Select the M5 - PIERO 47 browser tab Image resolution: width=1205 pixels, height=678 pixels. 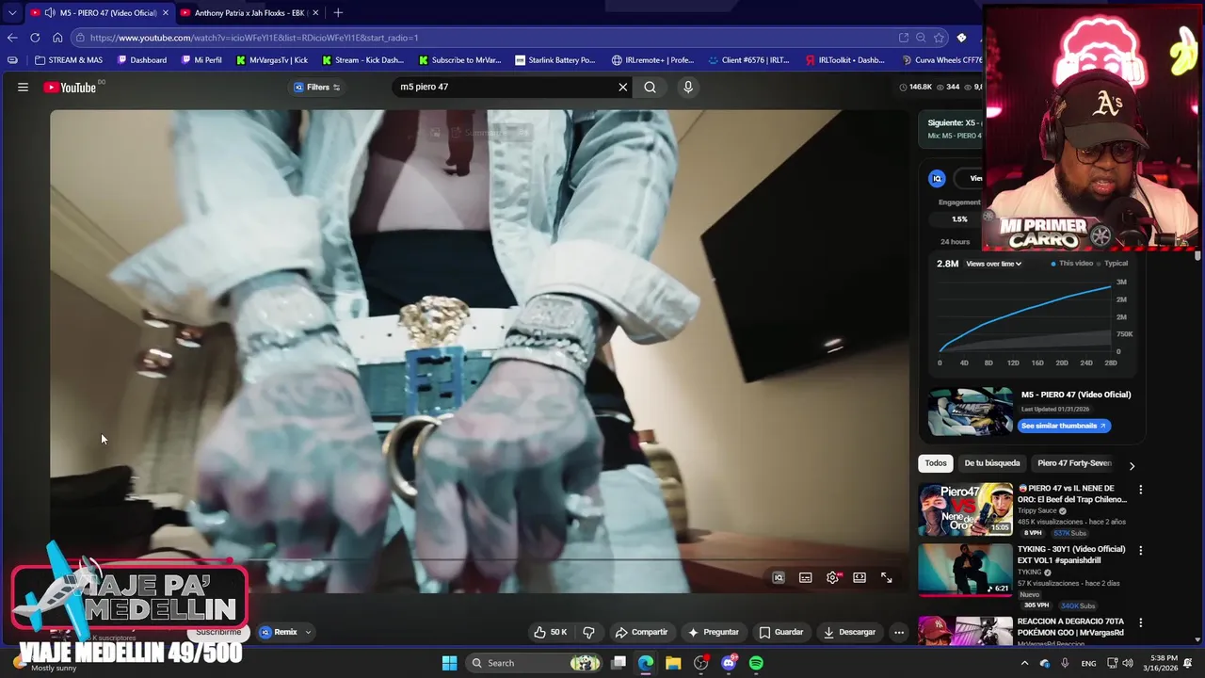99,13
